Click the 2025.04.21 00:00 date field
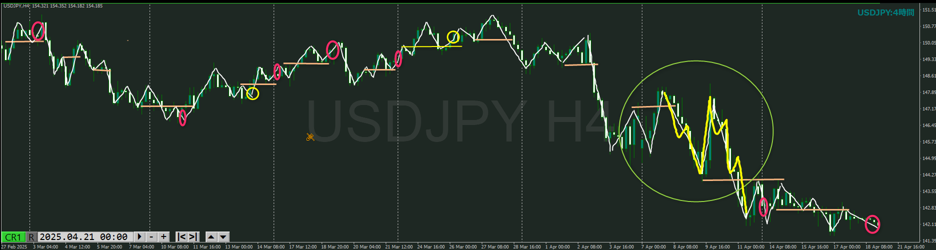Screen dimensions: 936x250 click(83, 237)
